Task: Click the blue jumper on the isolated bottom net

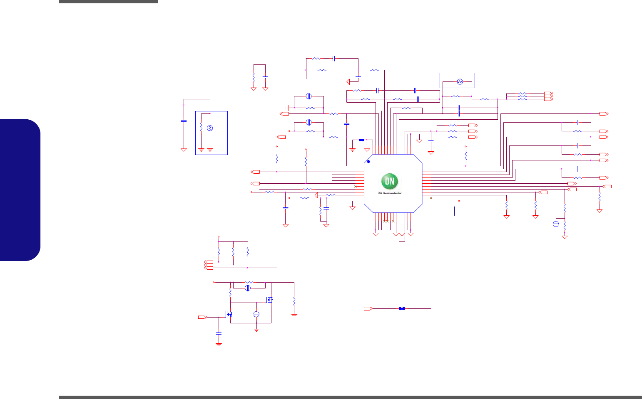Action: pyautogui.click(x=402, y=308)
